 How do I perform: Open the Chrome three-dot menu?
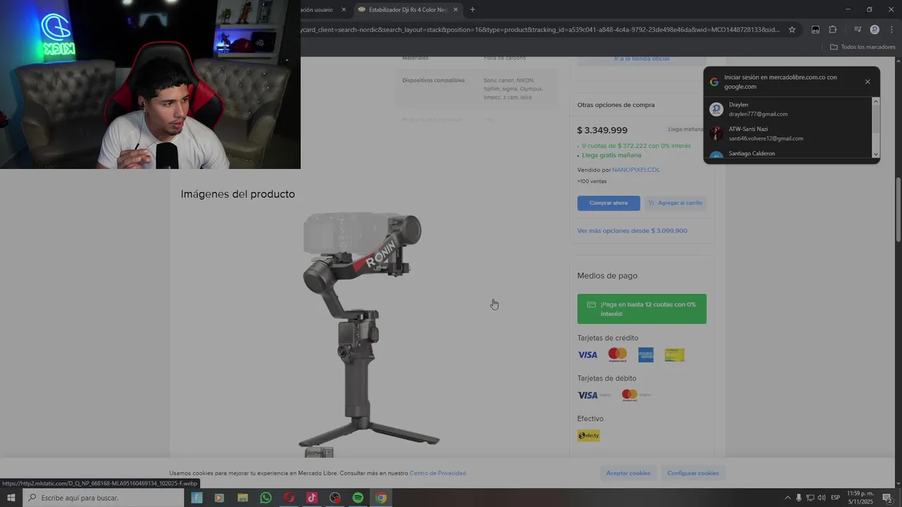(x=891, y=30)
